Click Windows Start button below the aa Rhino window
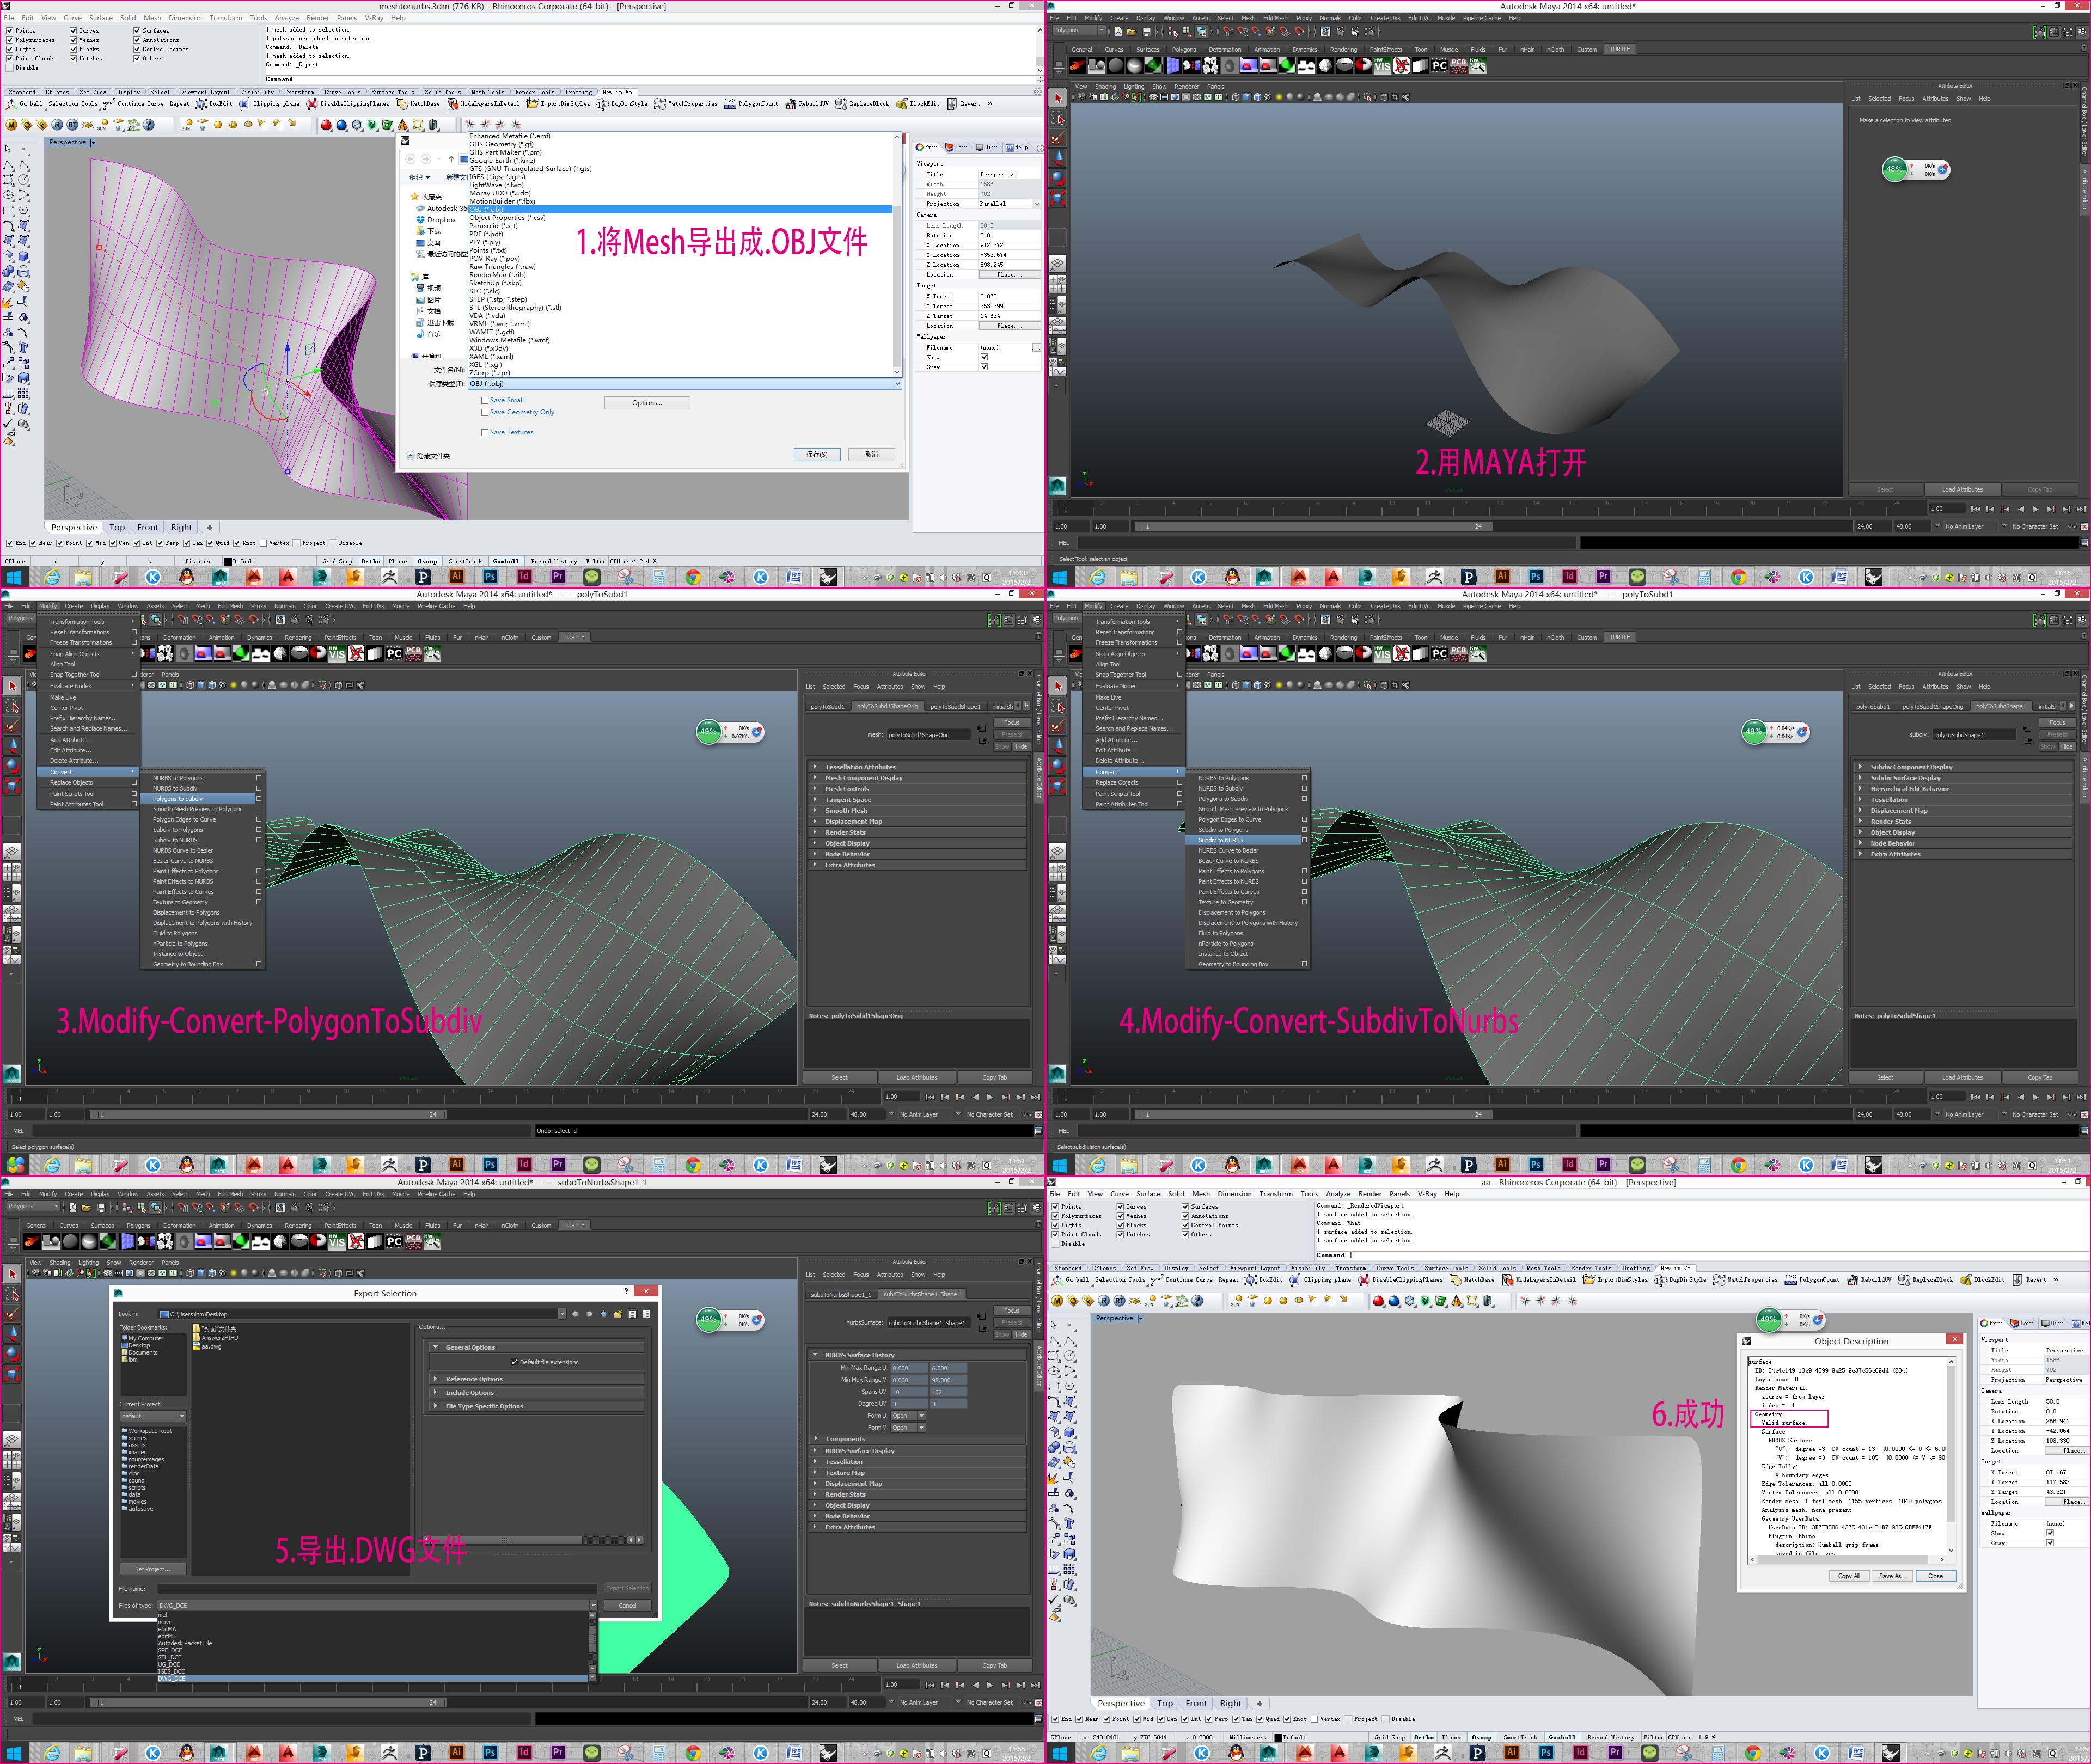Image resolution: width=2091 pixels, height=1764 pixels. [x=1060, y=1753]
